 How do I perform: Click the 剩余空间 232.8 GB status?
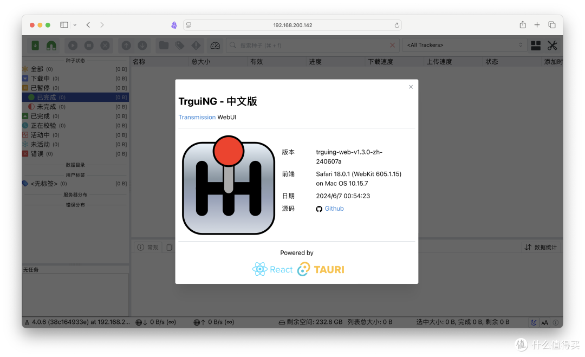click(310, 322)
